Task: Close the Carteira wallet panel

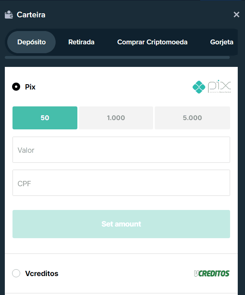Action: (237, 15)
